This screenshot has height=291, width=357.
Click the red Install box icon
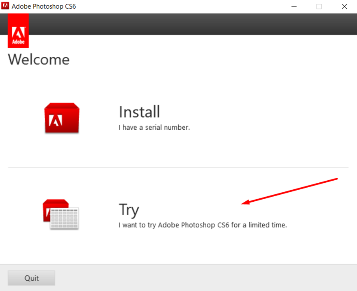pyautogui.click(x=62, y=118)
